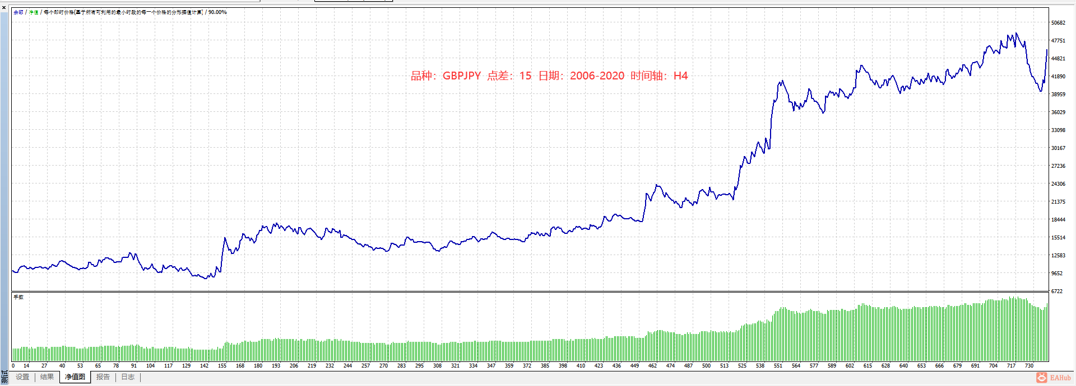Click trade number 551 on the horizontal axis
Image resolution: width=1076 pixels, height=386 pixels.
point(778,366)
